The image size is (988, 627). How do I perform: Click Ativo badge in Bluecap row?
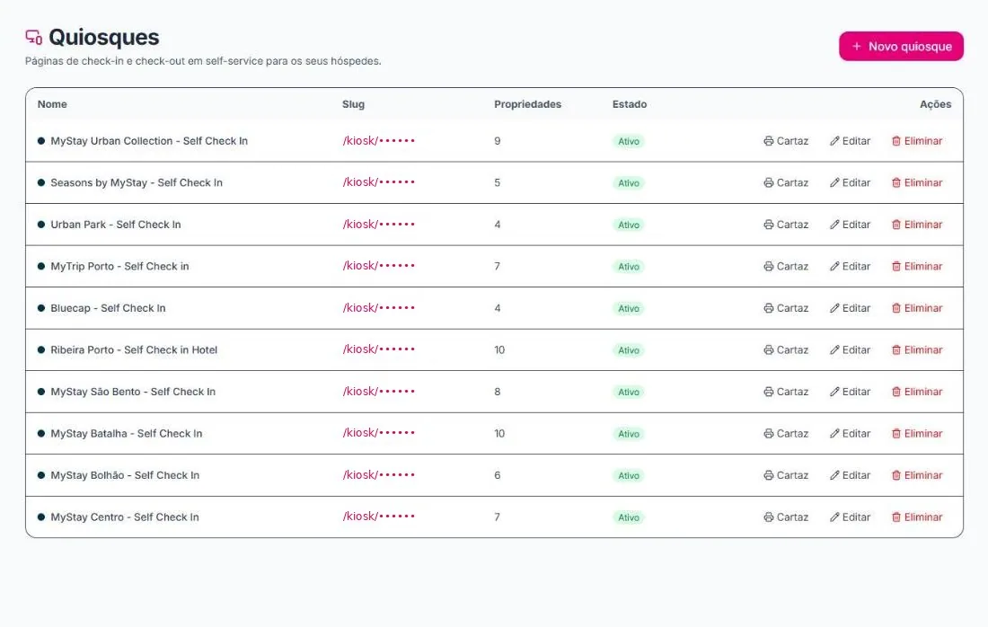628,309
